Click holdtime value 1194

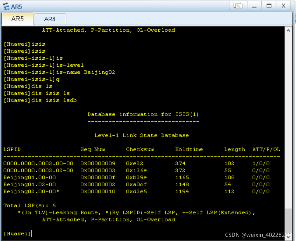[182, 191]
